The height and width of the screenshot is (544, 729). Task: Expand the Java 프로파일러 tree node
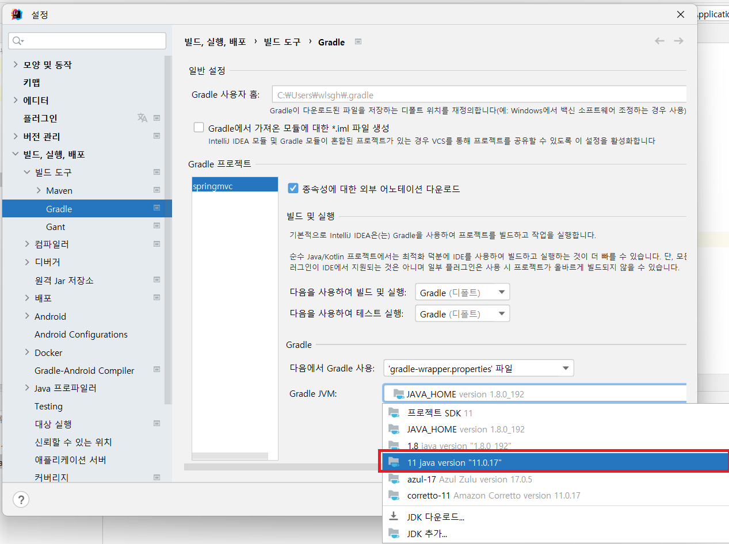pos(27,388)
